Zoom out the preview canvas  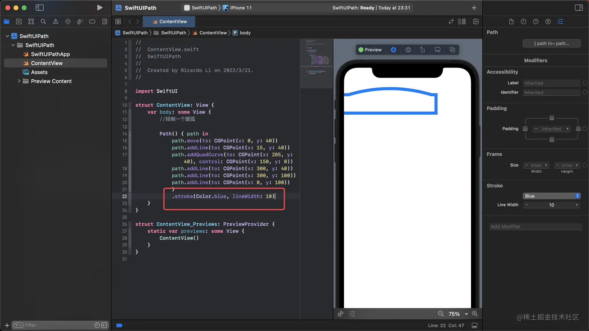[x=441, y=313]
